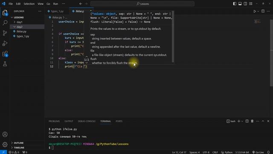Show next signature overload
Screen dimensions: 273x154
tap(87, 62)
